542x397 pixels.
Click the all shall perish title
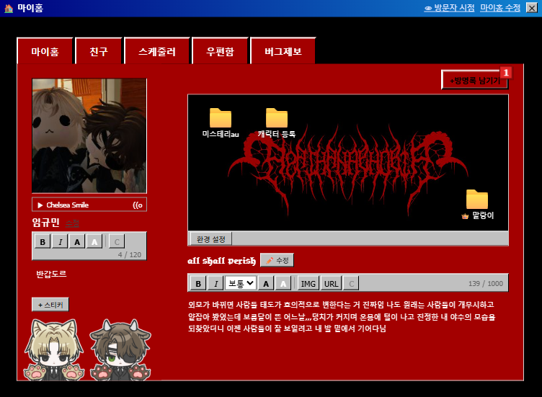[221, 261]
